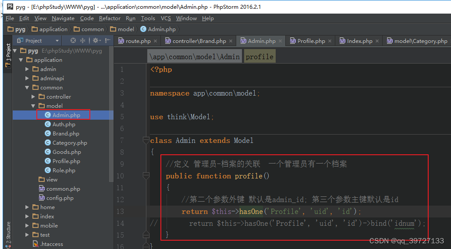Select Brand.php in the project tree
Viewport: 451px width, 249px height.
pyautogui.click(x=62, y=133)
